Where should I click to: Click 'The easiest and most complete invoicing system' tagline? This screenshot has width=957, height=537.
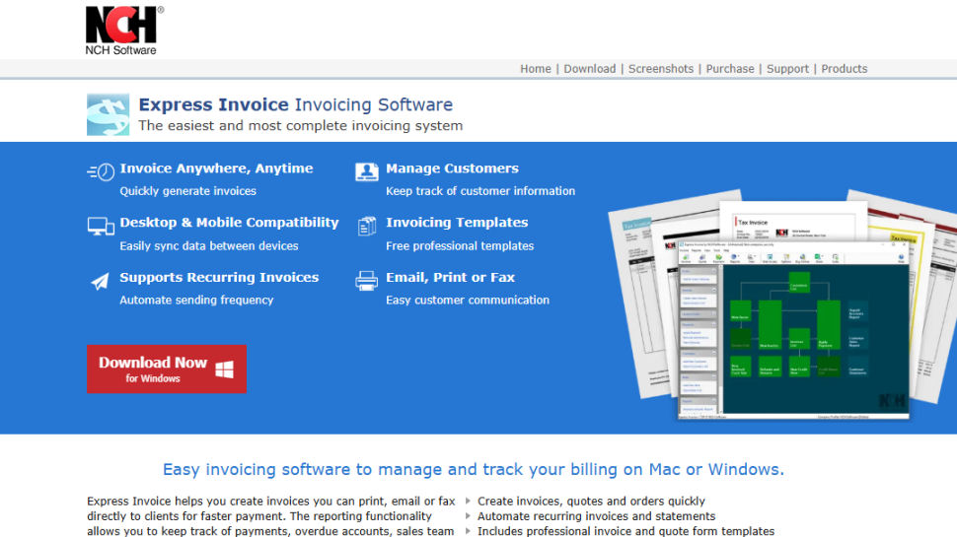tap(300, 125)
